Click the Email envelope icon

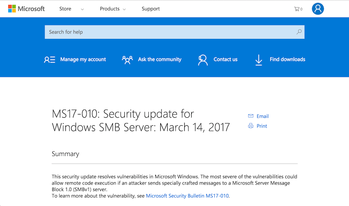250,116
